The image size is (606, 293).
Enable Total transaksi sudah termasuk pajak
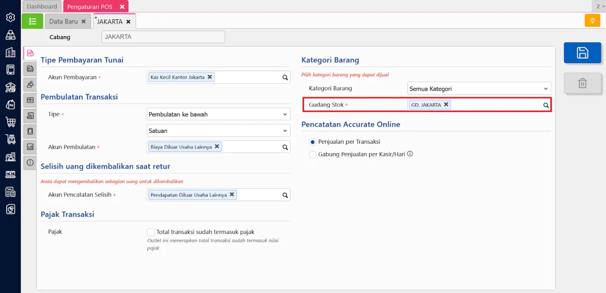pyautogui.click(x=151, y=232)
